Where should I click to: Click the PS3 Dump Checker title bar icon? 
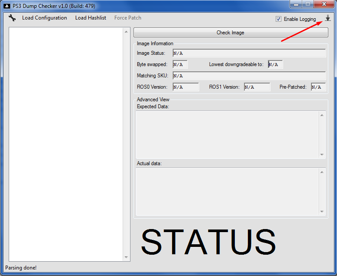tap(7, 6)
